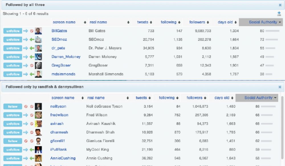Click the Social Authority bar for BillGates
Image resolution: width=285 pixels, height=166 pixels.
point(272,31)
